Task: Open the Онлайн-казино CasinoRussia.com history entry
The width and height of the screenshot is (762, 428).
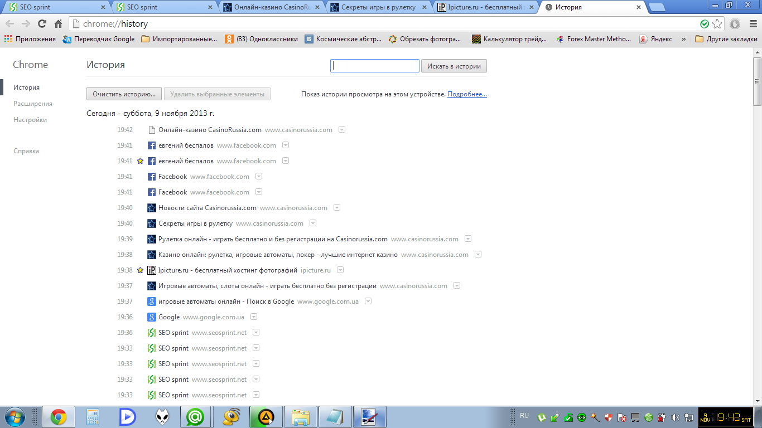Action: pyautogui.click(x=210, y=130)
